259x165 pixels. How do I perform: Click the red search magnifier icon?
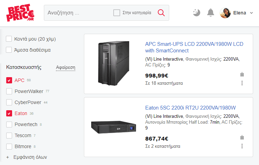(161, 13)
